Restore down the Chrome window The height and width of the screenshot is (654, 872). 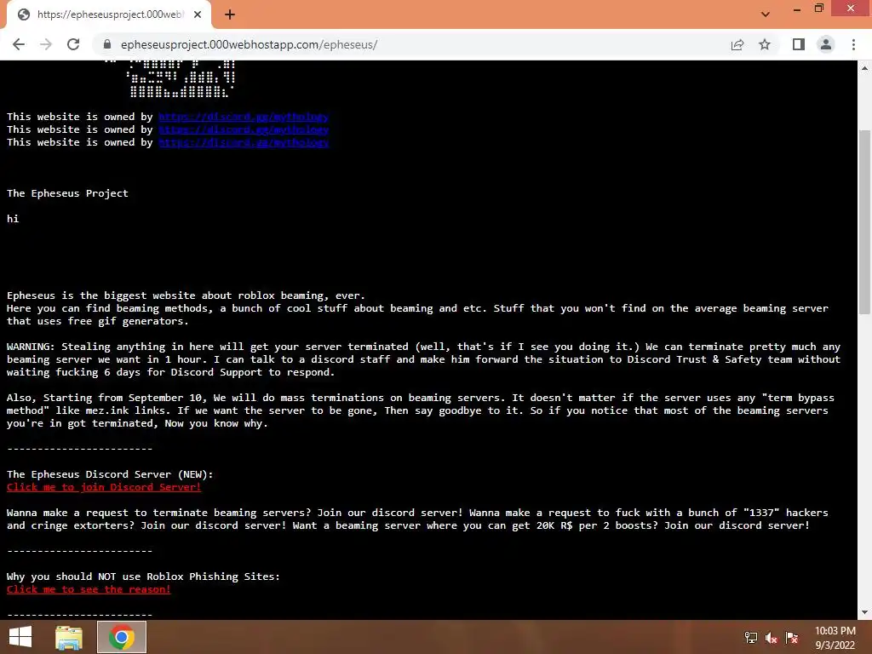(819, 9)
